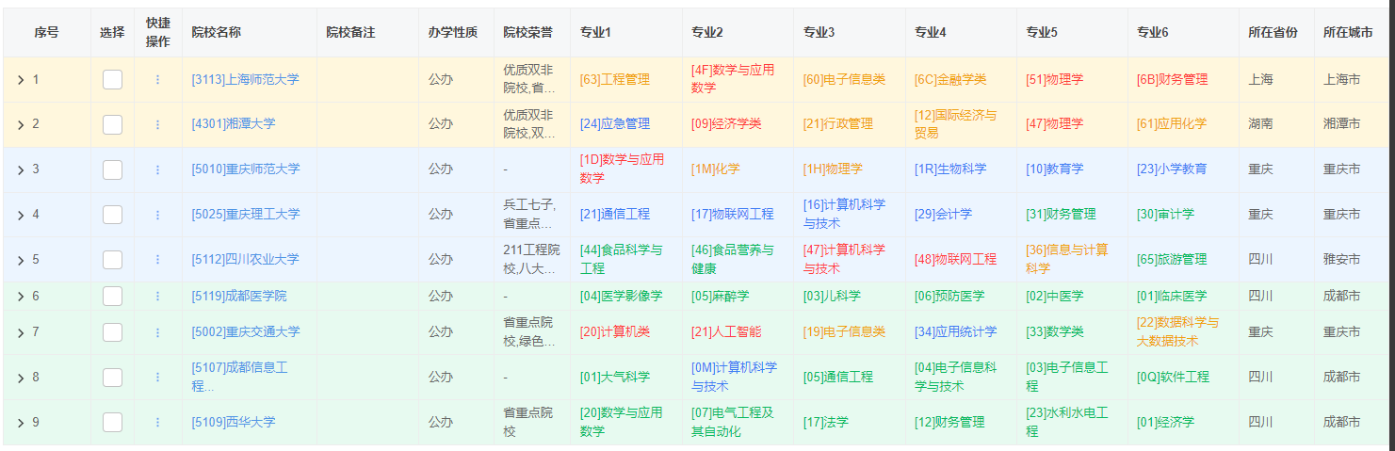Click the 院校名称 column header
This screenshot has height=451, width=1395.
coord(216,33)
